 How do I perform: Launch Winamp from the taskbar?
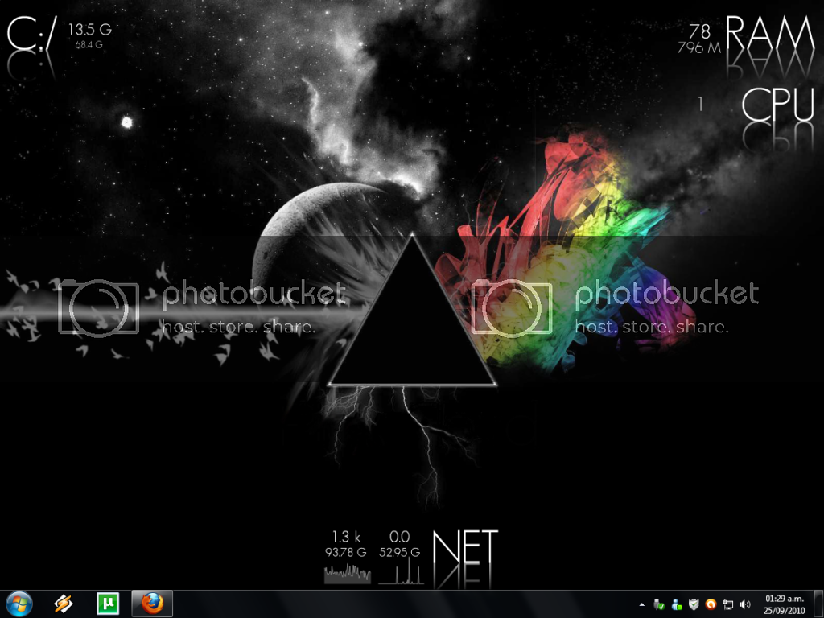64,603
